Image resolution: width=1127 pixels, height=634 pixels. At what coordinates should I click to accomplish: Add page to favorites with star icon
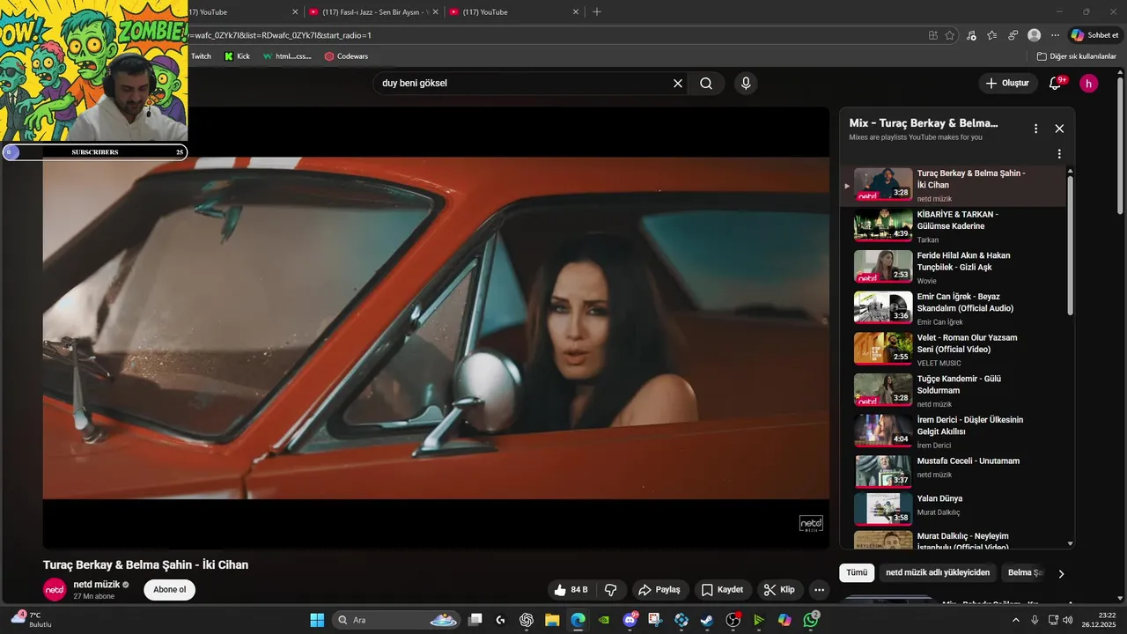(950, 35)
